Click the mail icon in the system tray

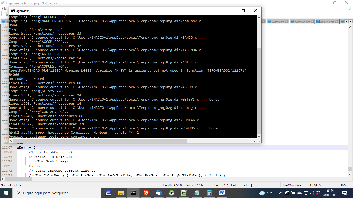[x=287, y=193]
